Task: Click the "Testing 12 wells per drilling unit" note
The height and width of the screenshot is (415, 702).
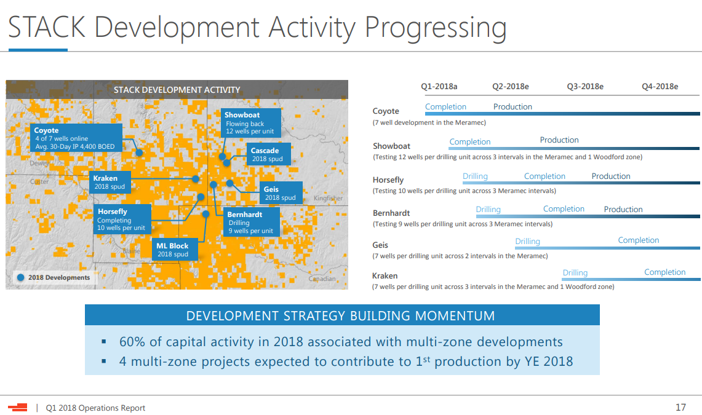Action: (508, 157)
